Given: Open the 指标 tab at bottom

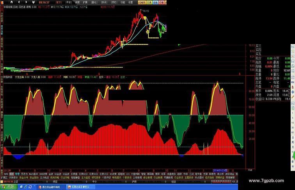Looking at the screenshot, I should coord(6,174).
